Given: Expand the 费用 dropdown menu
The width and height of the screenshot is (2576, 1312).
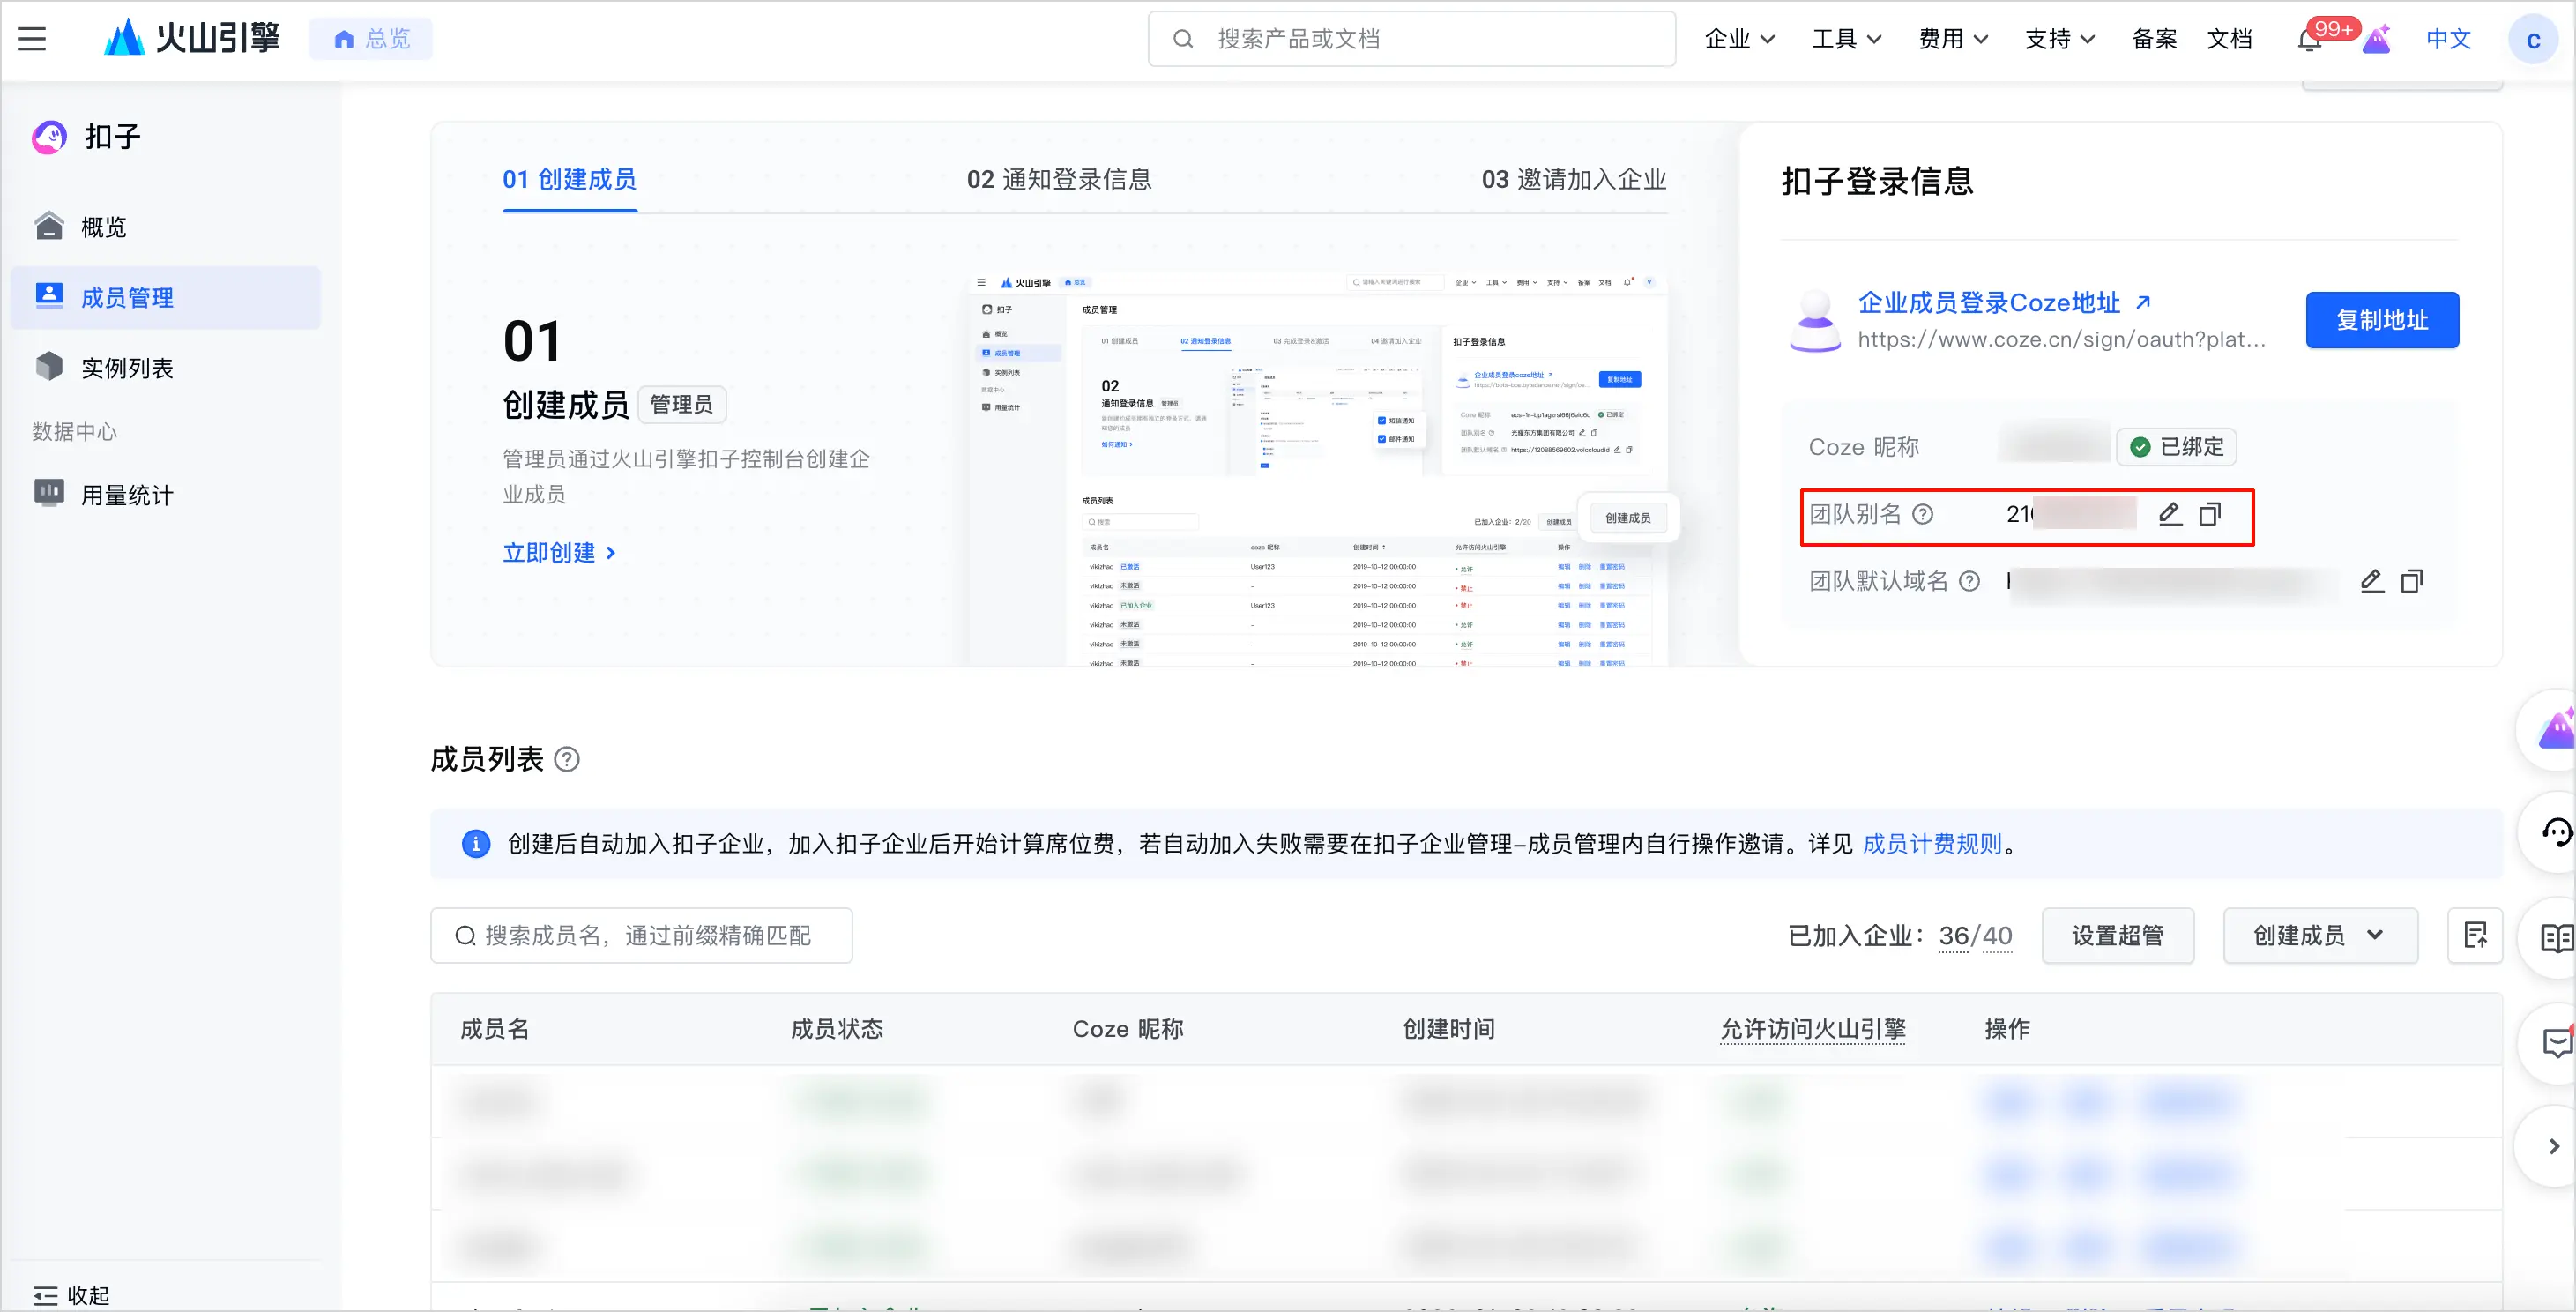Looking at the screenshot, I should (1953, 39).
